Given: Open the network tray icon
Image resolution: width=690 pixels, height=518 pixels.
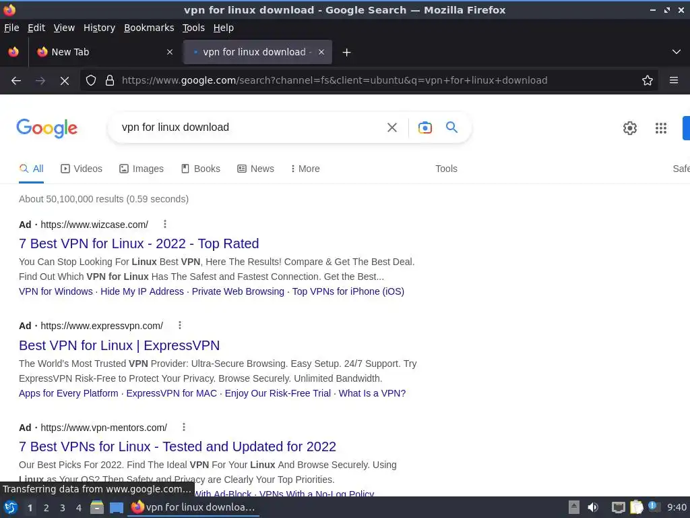Looking at the screenshot, I should click(619, 507).
